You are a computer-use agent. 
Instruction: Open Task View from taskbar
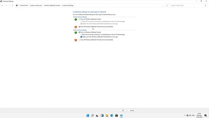[97, 115]
